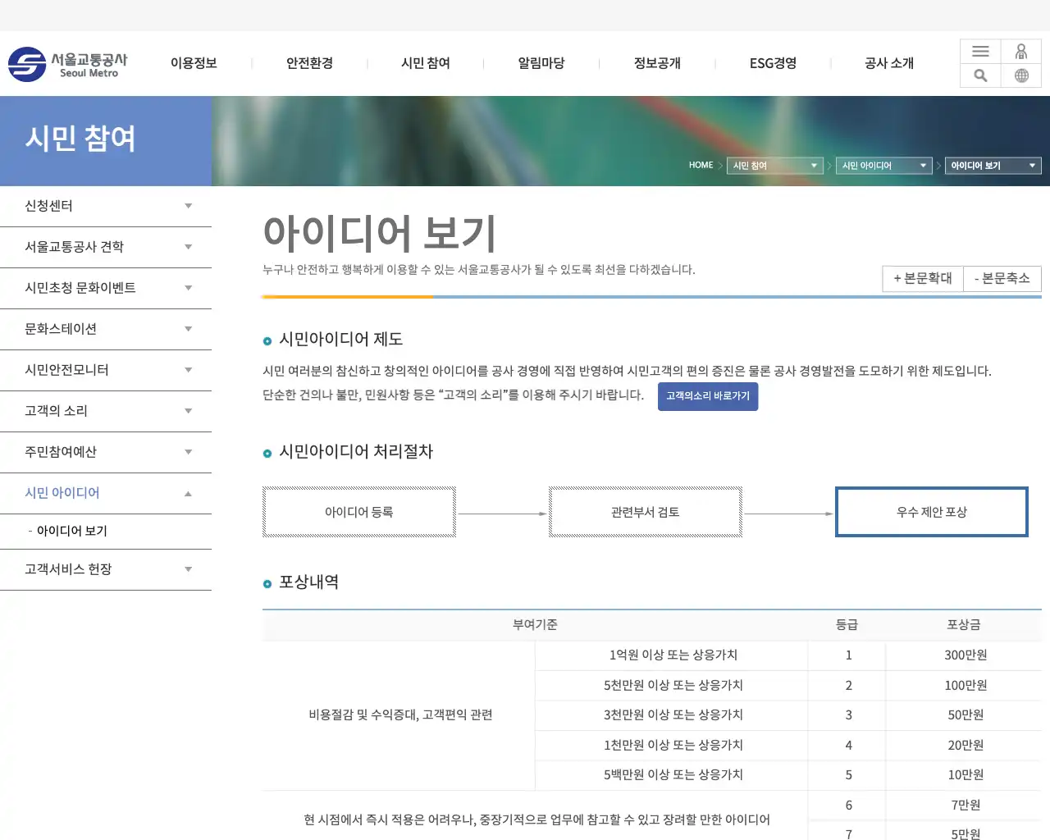Click 비용절감 및 수익증대, 고객편익 관련 cell

coord(400,715)
